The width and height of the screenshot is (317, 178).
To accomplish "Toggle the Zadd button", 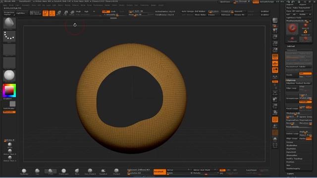I will [106, 11].
